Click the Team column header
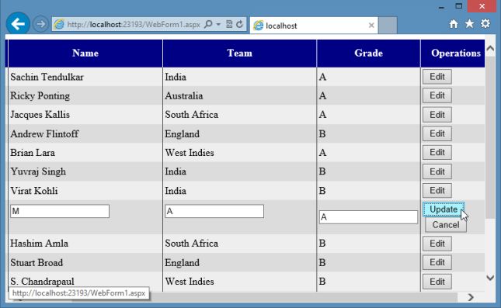The height and width of the screenshot is (308, 501). 240,54
